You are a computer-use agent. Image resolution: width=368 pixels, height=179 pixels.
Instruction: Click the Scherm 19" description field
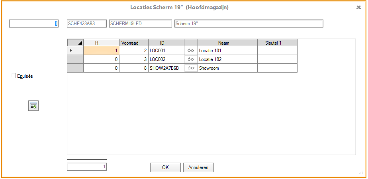(249, 24)
